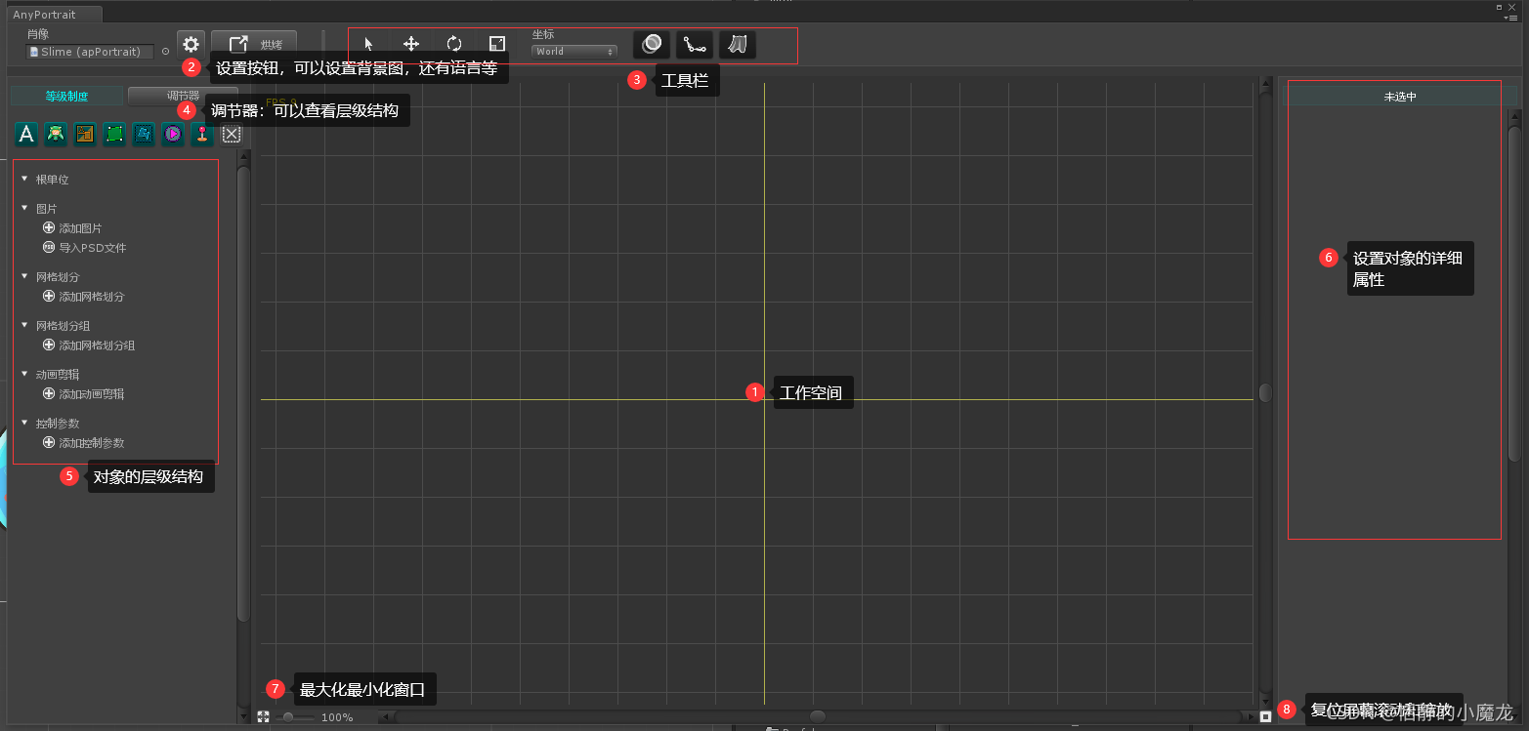The image size is (1529, 731).
Task: Toggle the onion skin circle icon
Action: point(652,44)
